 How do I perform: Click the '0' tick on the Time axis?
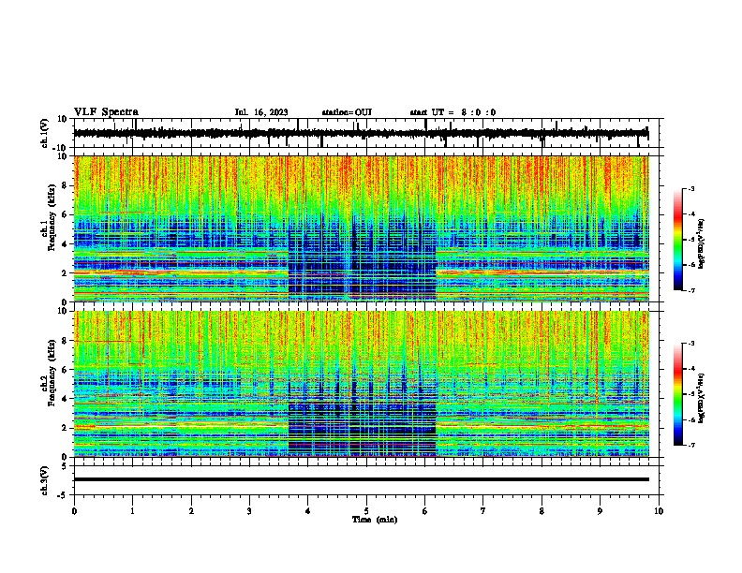coord(74,511)
